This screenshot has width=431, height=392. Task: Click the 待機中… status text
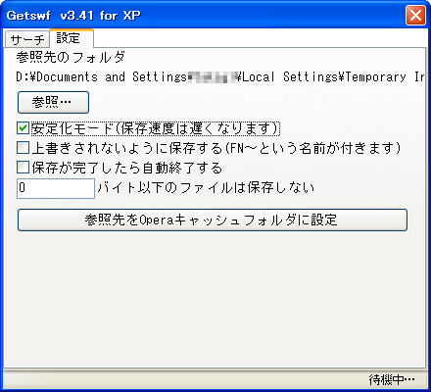point(392,379)
